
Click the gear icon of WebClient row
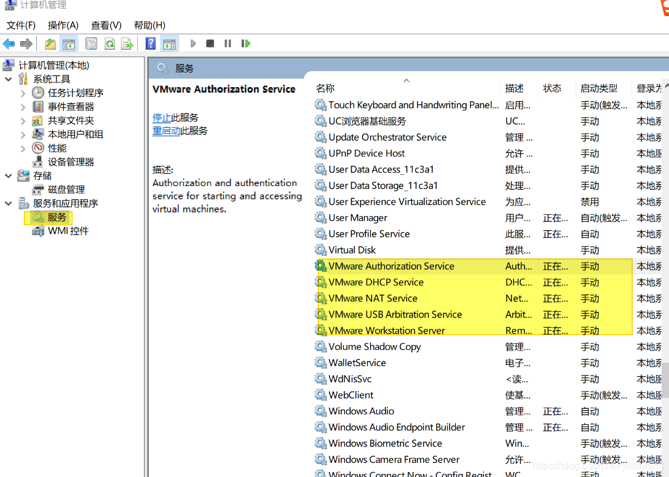[x=320, y=395]
